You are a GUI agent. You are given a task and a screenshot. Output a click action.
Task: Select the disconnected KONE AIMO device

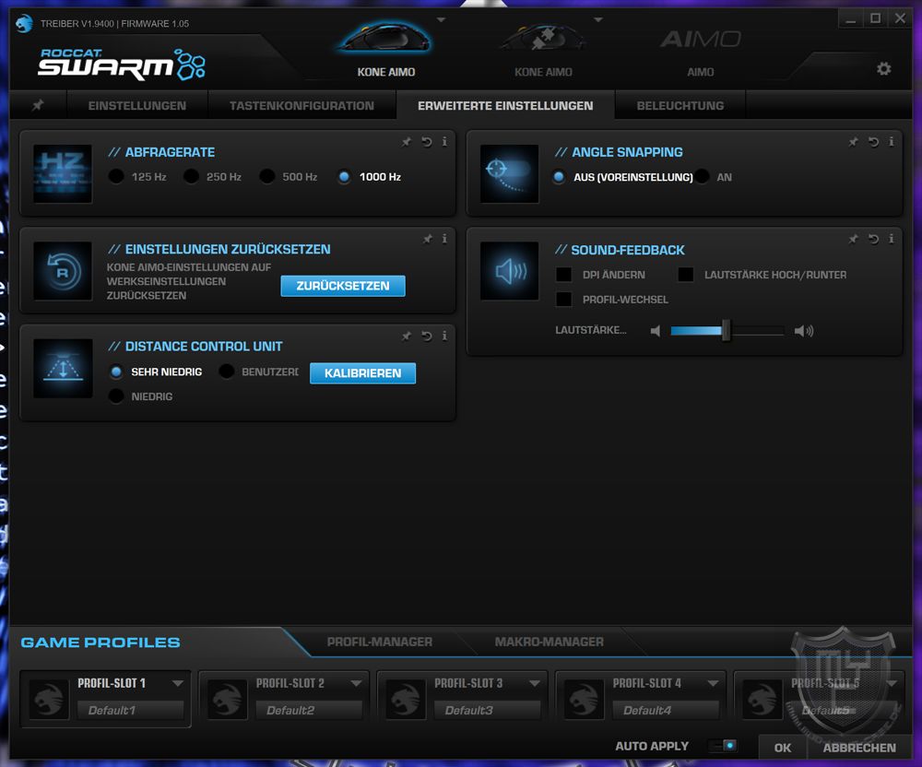pyautogui.click(x=543, y=50)
